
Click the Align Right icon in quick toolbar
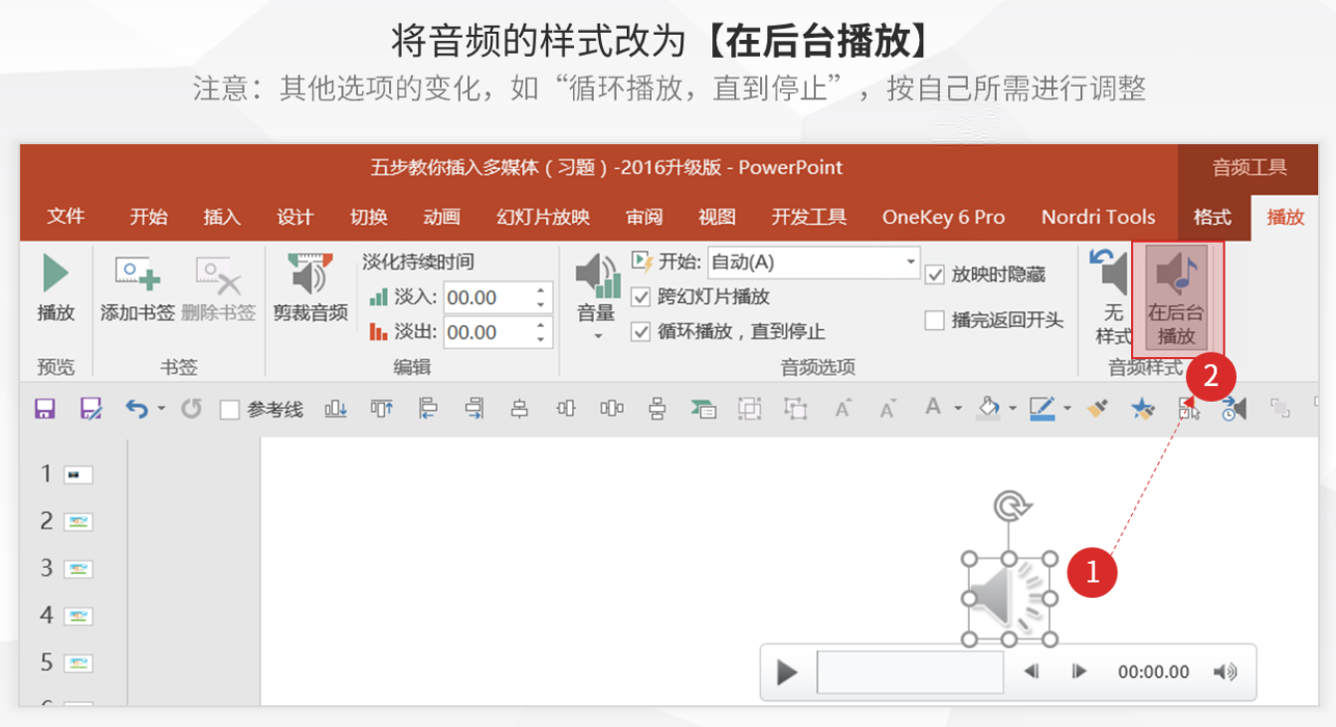pyautogui.click(x=475, y=408)
